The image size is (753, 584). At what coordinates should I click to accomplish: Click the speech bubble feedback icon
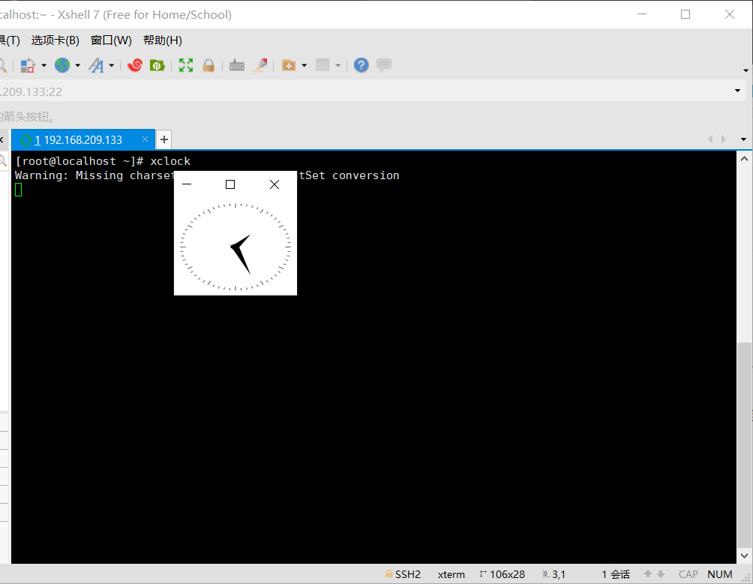coord(384,65)
